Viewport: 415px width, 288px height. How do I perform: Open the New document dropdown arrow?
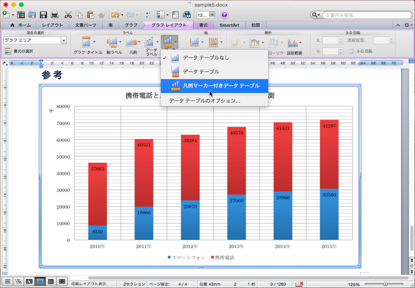point(13,15)
